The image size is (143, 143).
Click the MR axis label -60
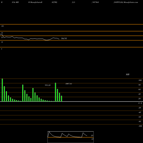click(x=140, y=117)
